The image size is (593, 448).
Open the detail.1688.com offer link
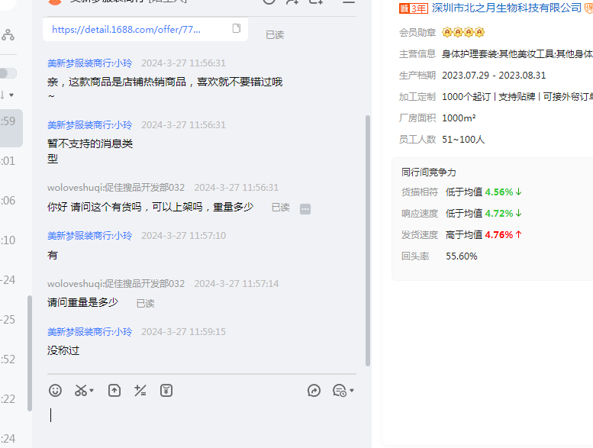[x=127, y=29]
